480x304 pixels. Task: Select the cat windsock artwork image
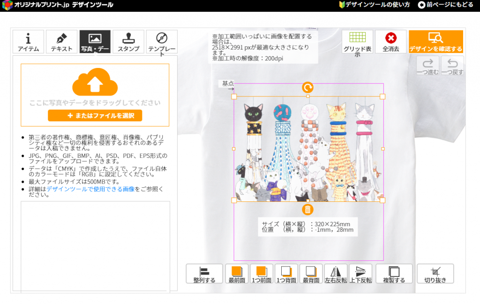[x=308, y=148]
